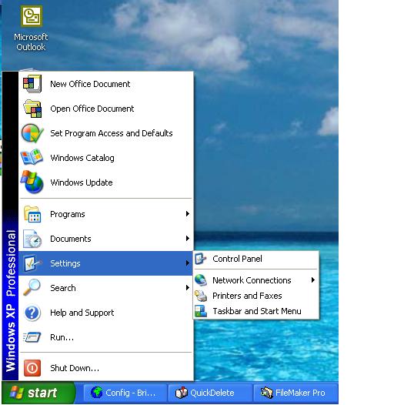Click the Programs label text

(68, 214)
